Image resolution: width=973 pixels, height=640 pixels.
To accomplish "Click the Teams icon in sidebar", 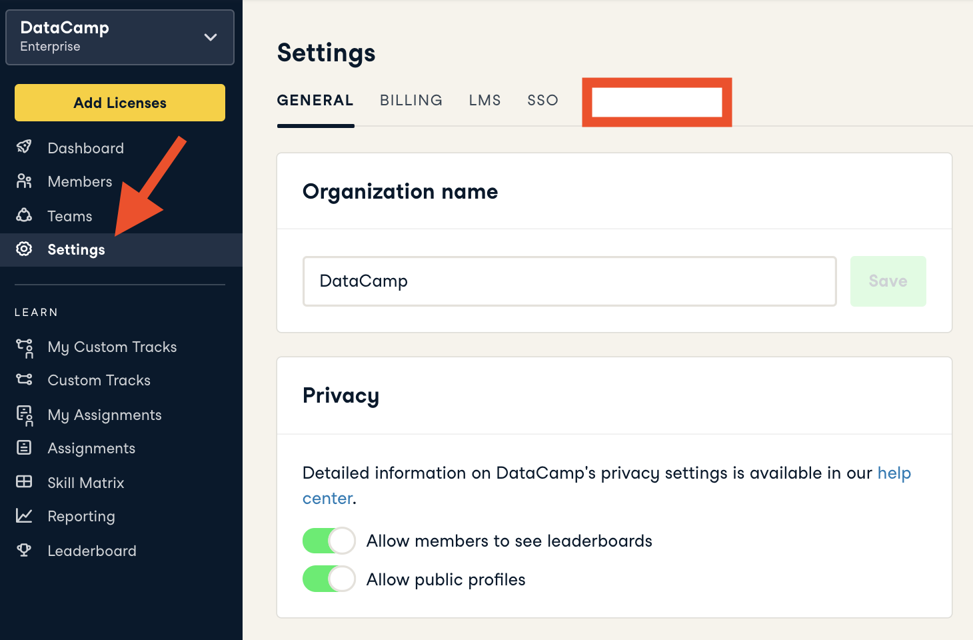I will (x=24, y=215).
